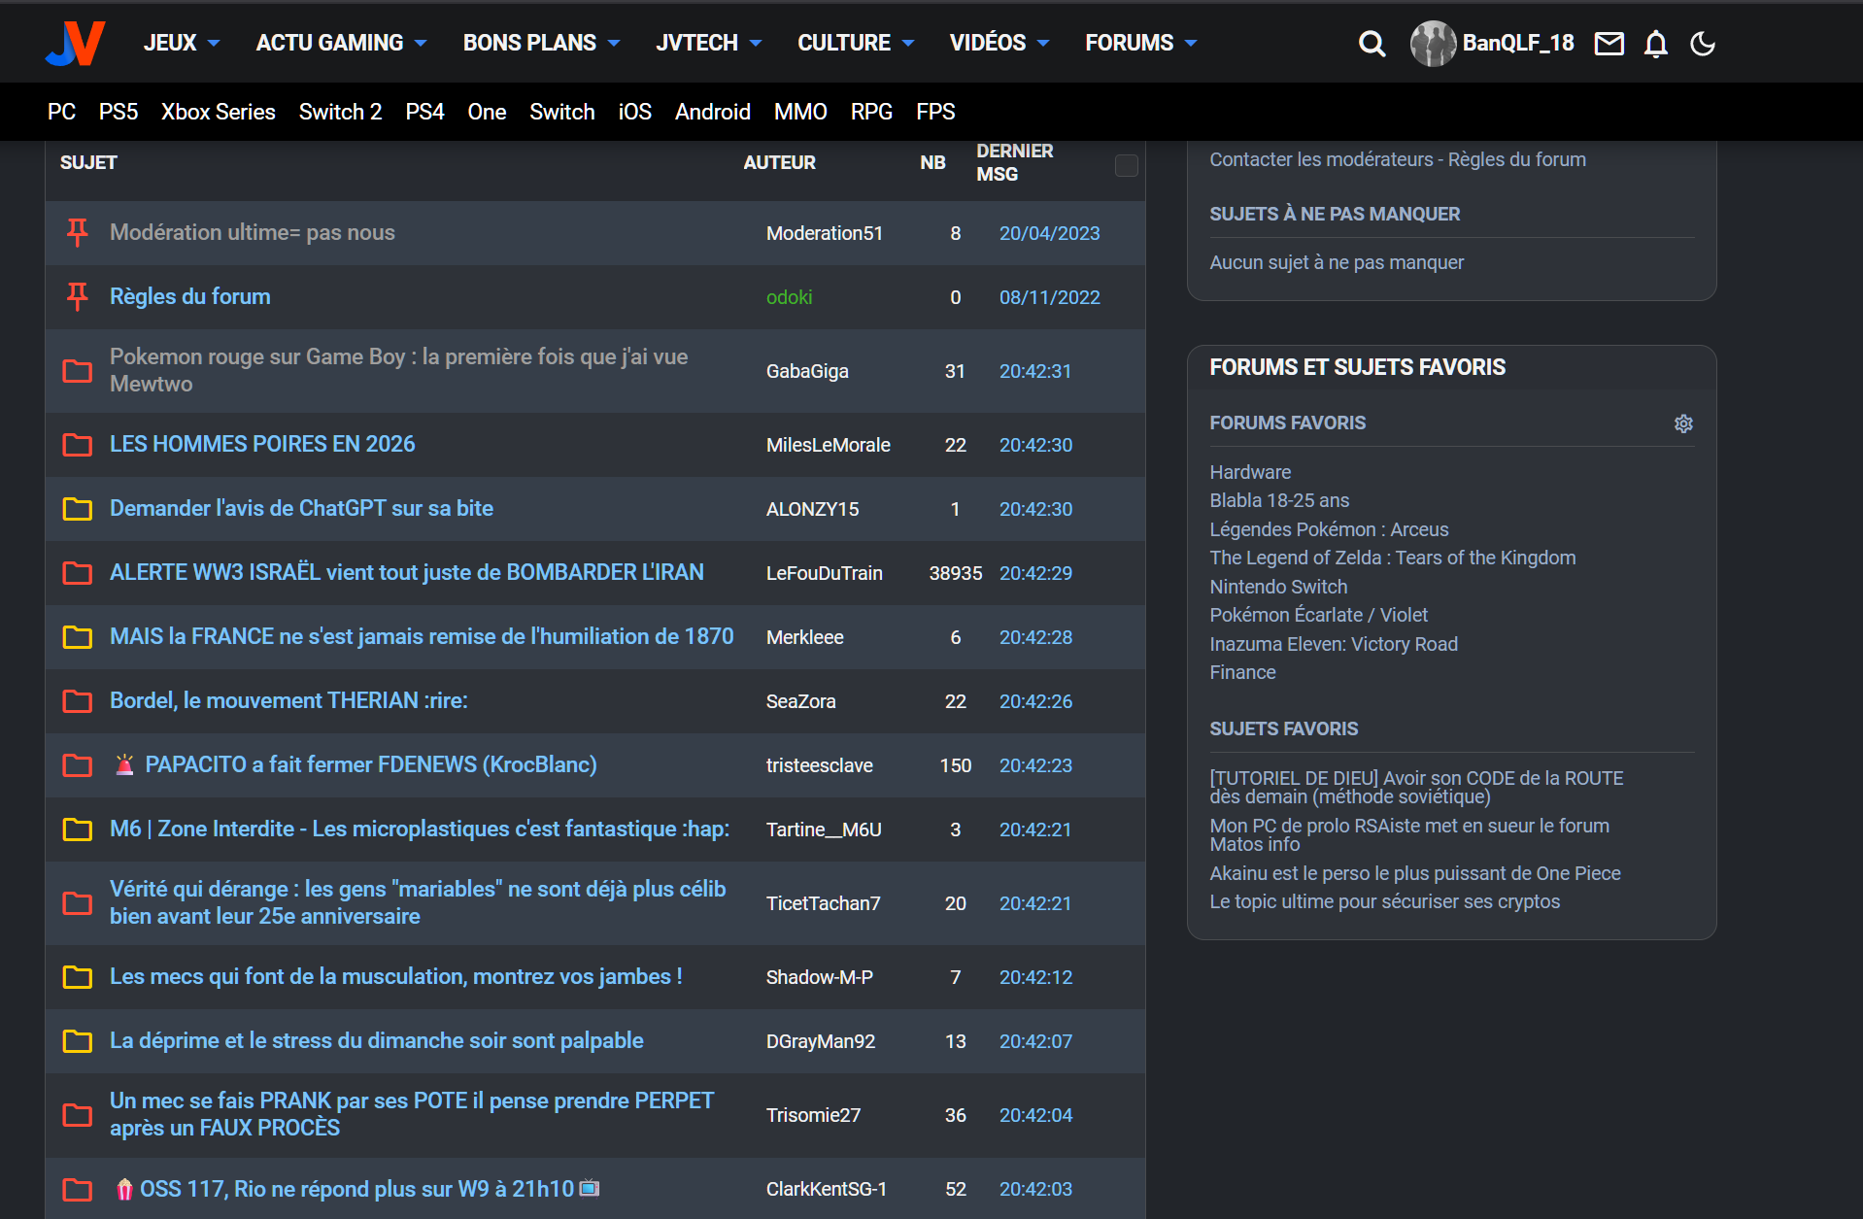Open private messages envelope icon

(x=1609, y=44)
